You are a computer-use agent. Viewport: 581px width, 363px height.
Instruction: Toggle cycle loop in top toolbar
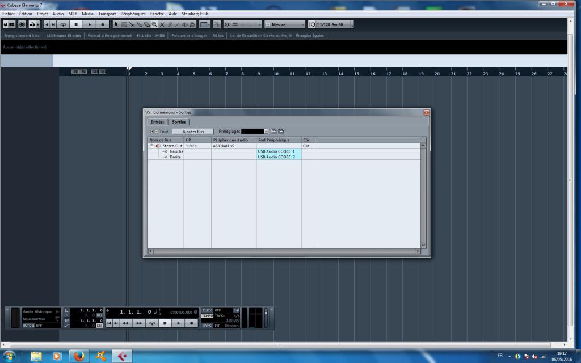[64, 24]
